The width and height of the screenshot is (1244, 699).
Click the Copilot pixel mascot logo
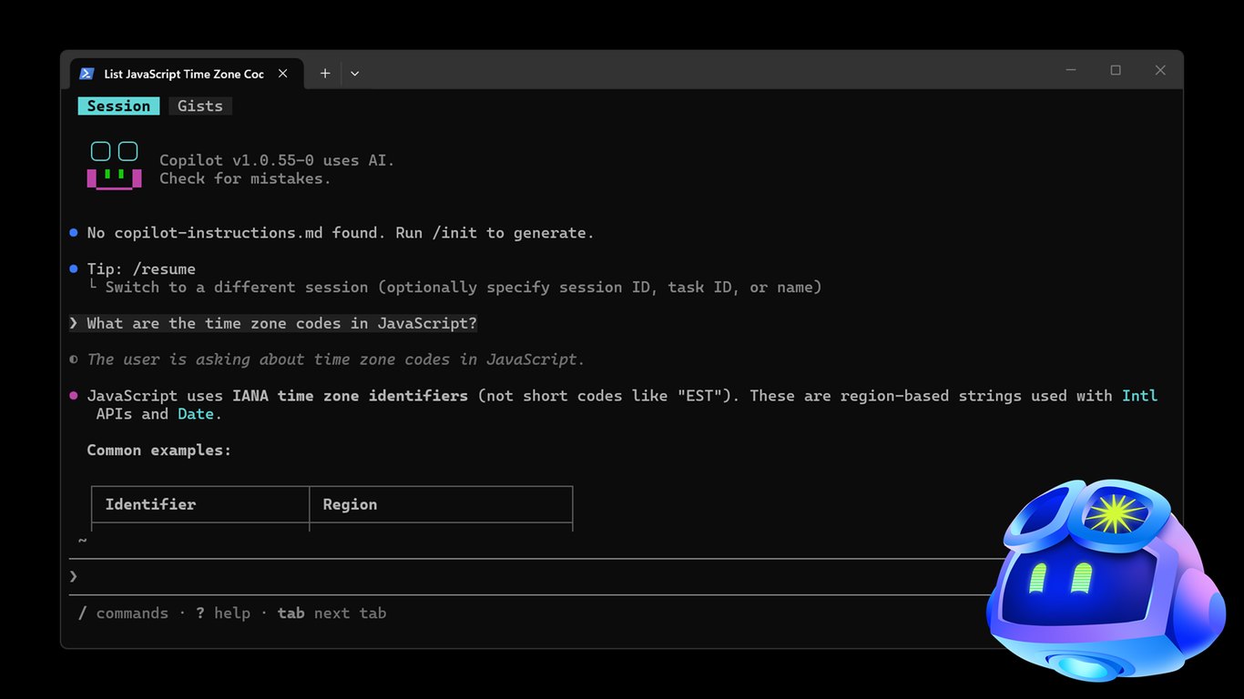115,166
